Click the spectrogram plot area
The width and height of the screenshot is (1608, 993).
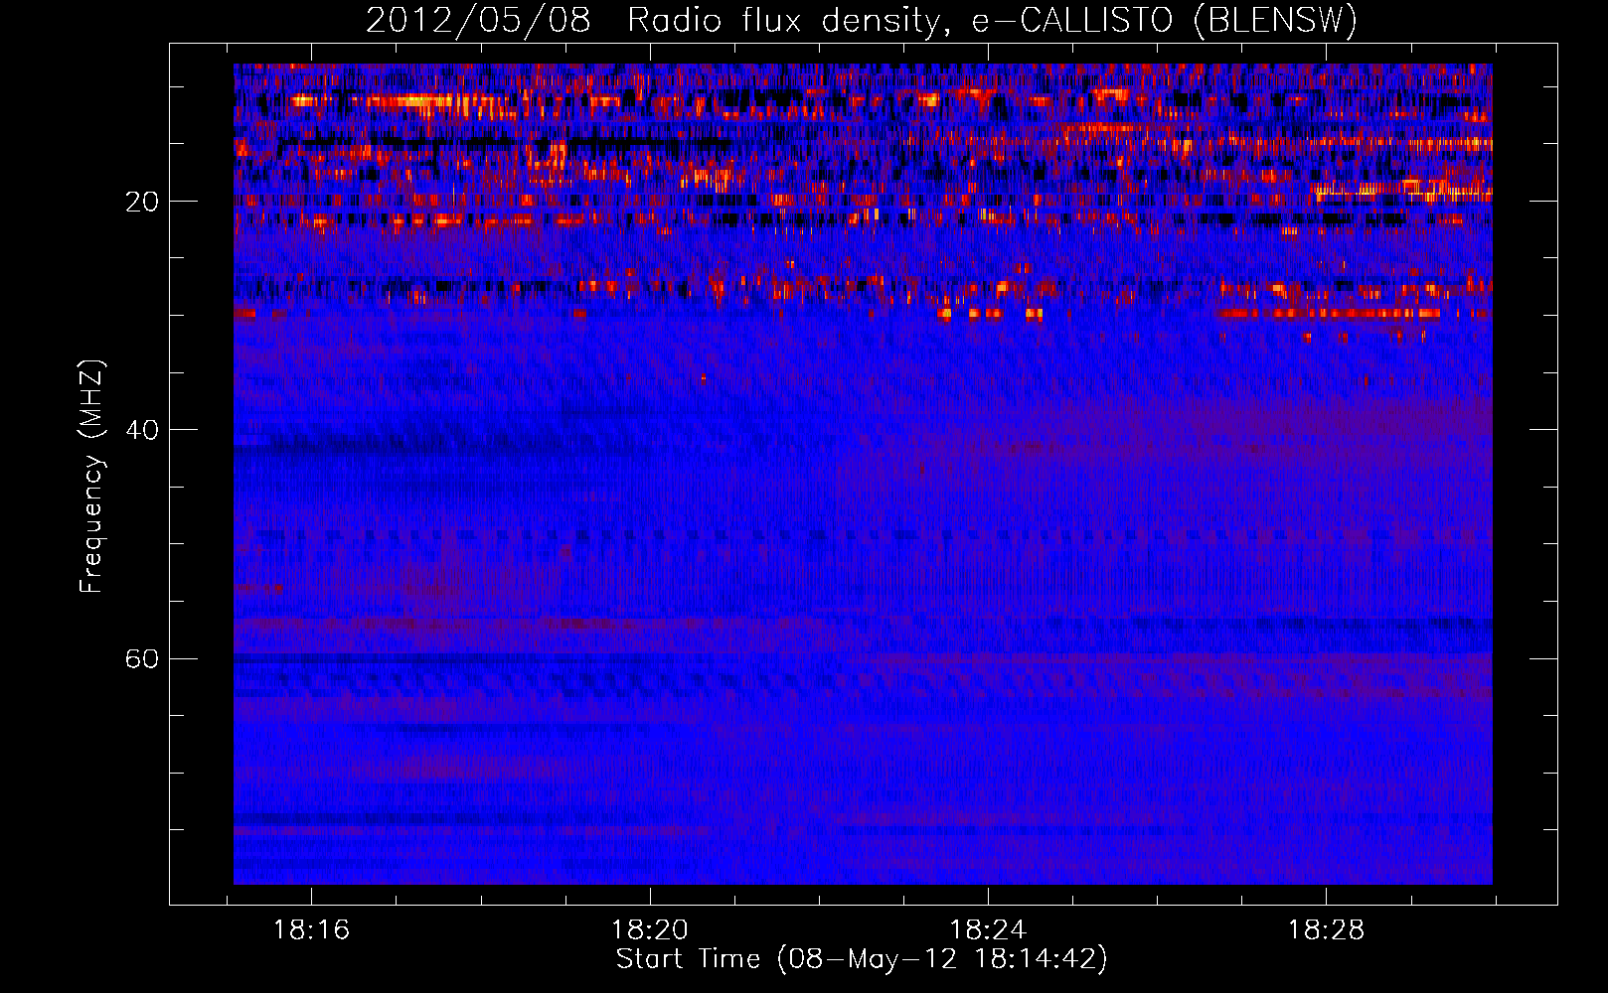click(x=863, y=474)
